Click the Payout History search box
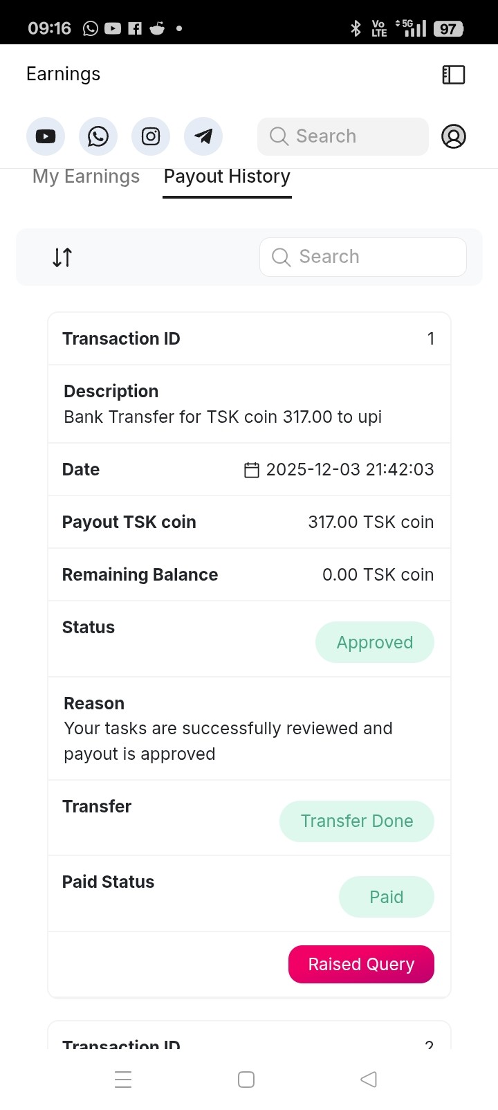The image size is (498, 1110). (363, 257)
